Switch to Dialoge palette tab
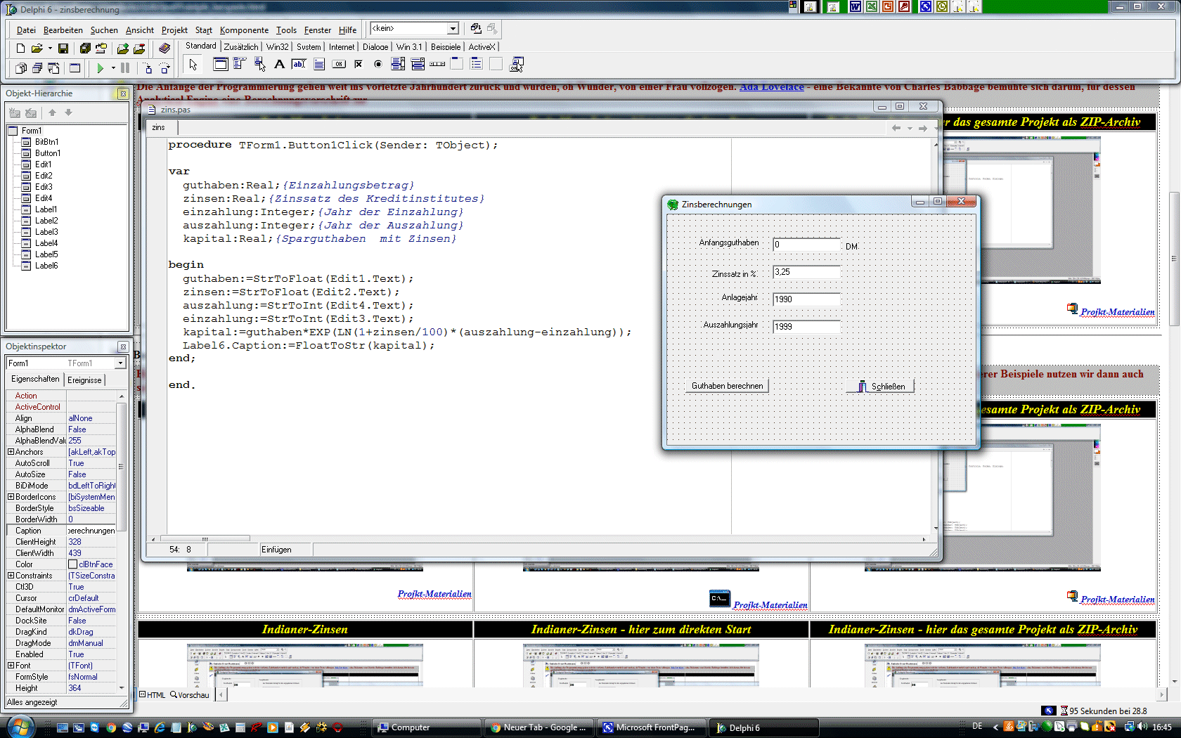 [375, 47]
